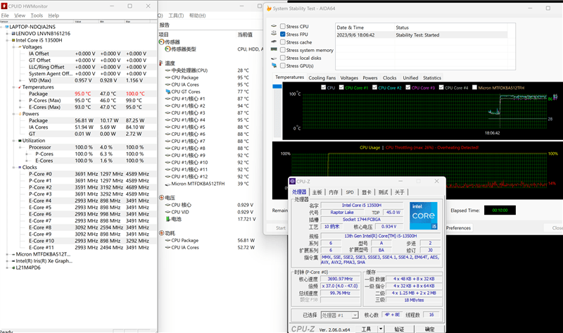Click the Elapsed Time 00:10:00 display

[x=500, y=210]
